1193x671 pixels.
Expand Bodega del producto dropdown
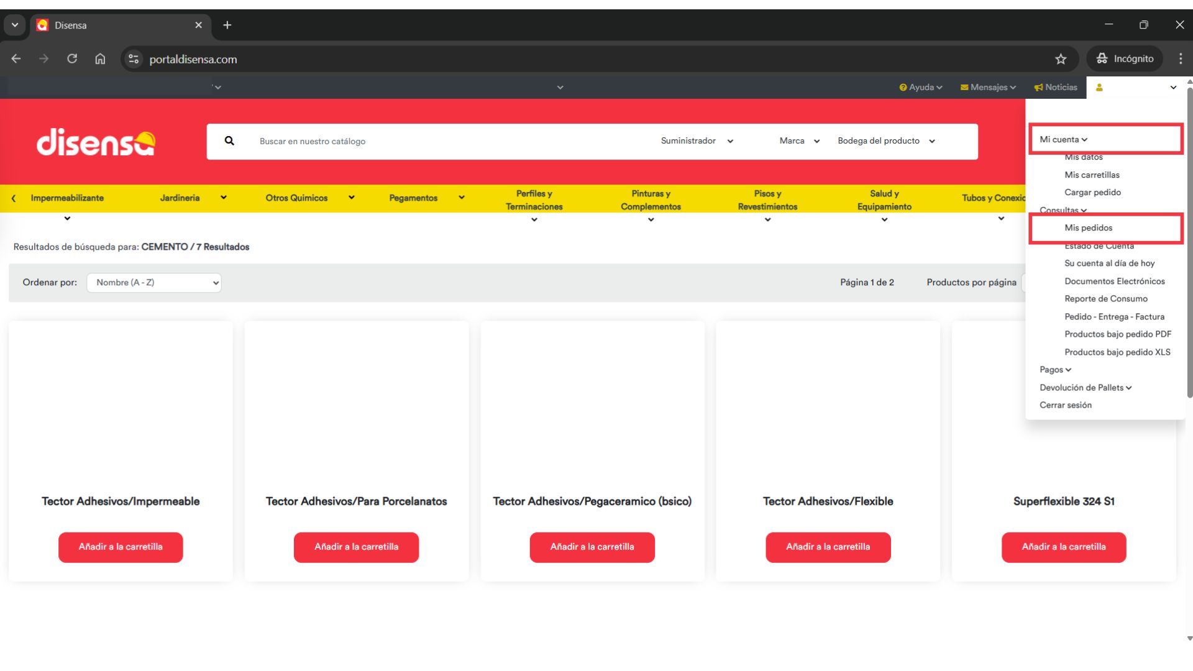coord(885,141)
